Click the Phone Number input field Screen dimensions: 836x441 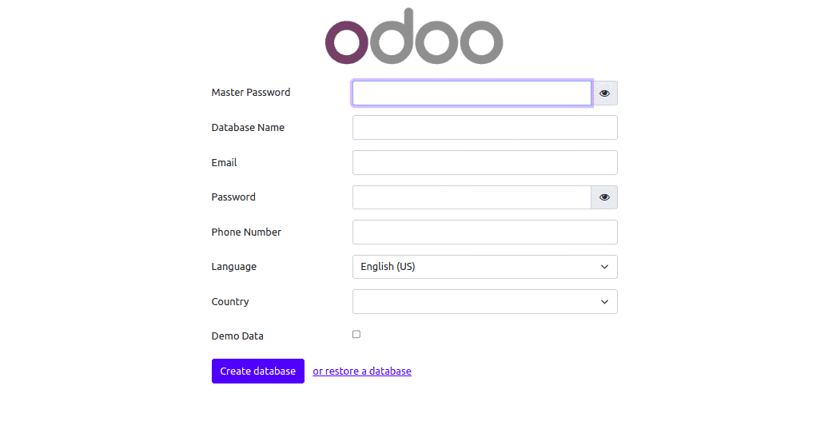coord(484,232)
